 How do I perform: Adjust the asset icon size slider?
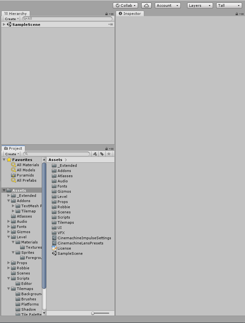tap(100, 313)
